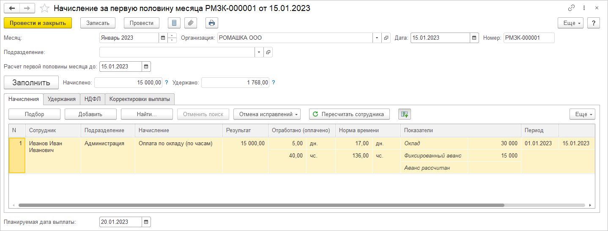Image resolution: width=608 pixels, height=231 pixels.
Task: Select the Результат 15 000,00 cell
Action: [245, 155]
